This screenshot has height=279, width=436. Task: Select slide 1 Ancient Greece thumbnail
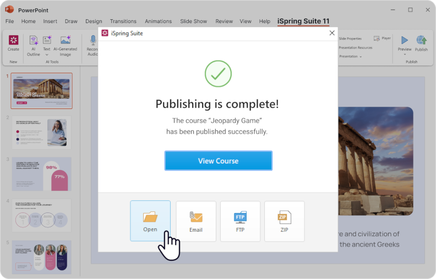[41, 91]
